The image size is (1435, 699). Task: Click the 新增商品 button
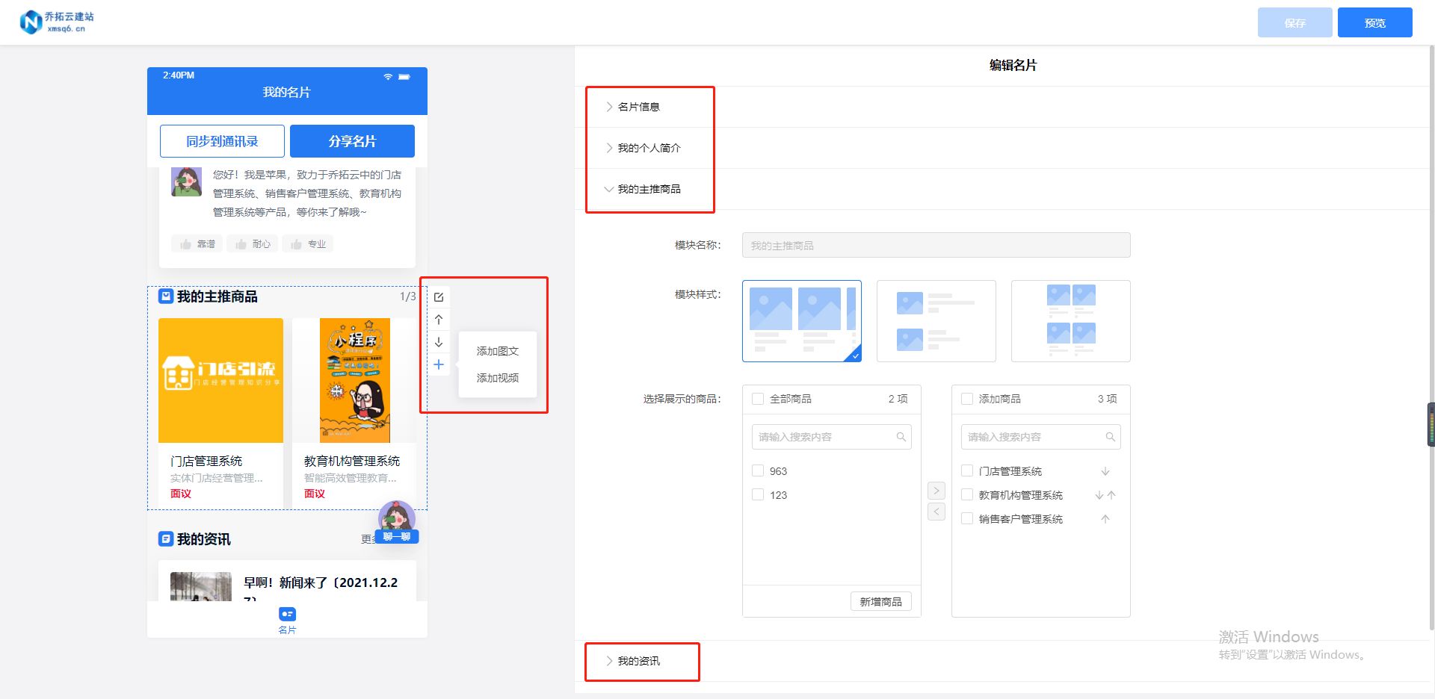coord(881,602)
